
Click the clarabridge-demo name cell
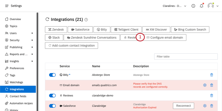point(103,96)
